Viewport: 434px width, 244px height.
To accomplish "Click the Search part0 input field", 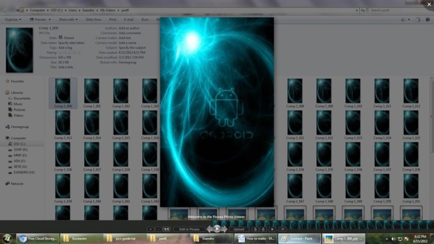I will pyautogui.click(x=396, y=10).
